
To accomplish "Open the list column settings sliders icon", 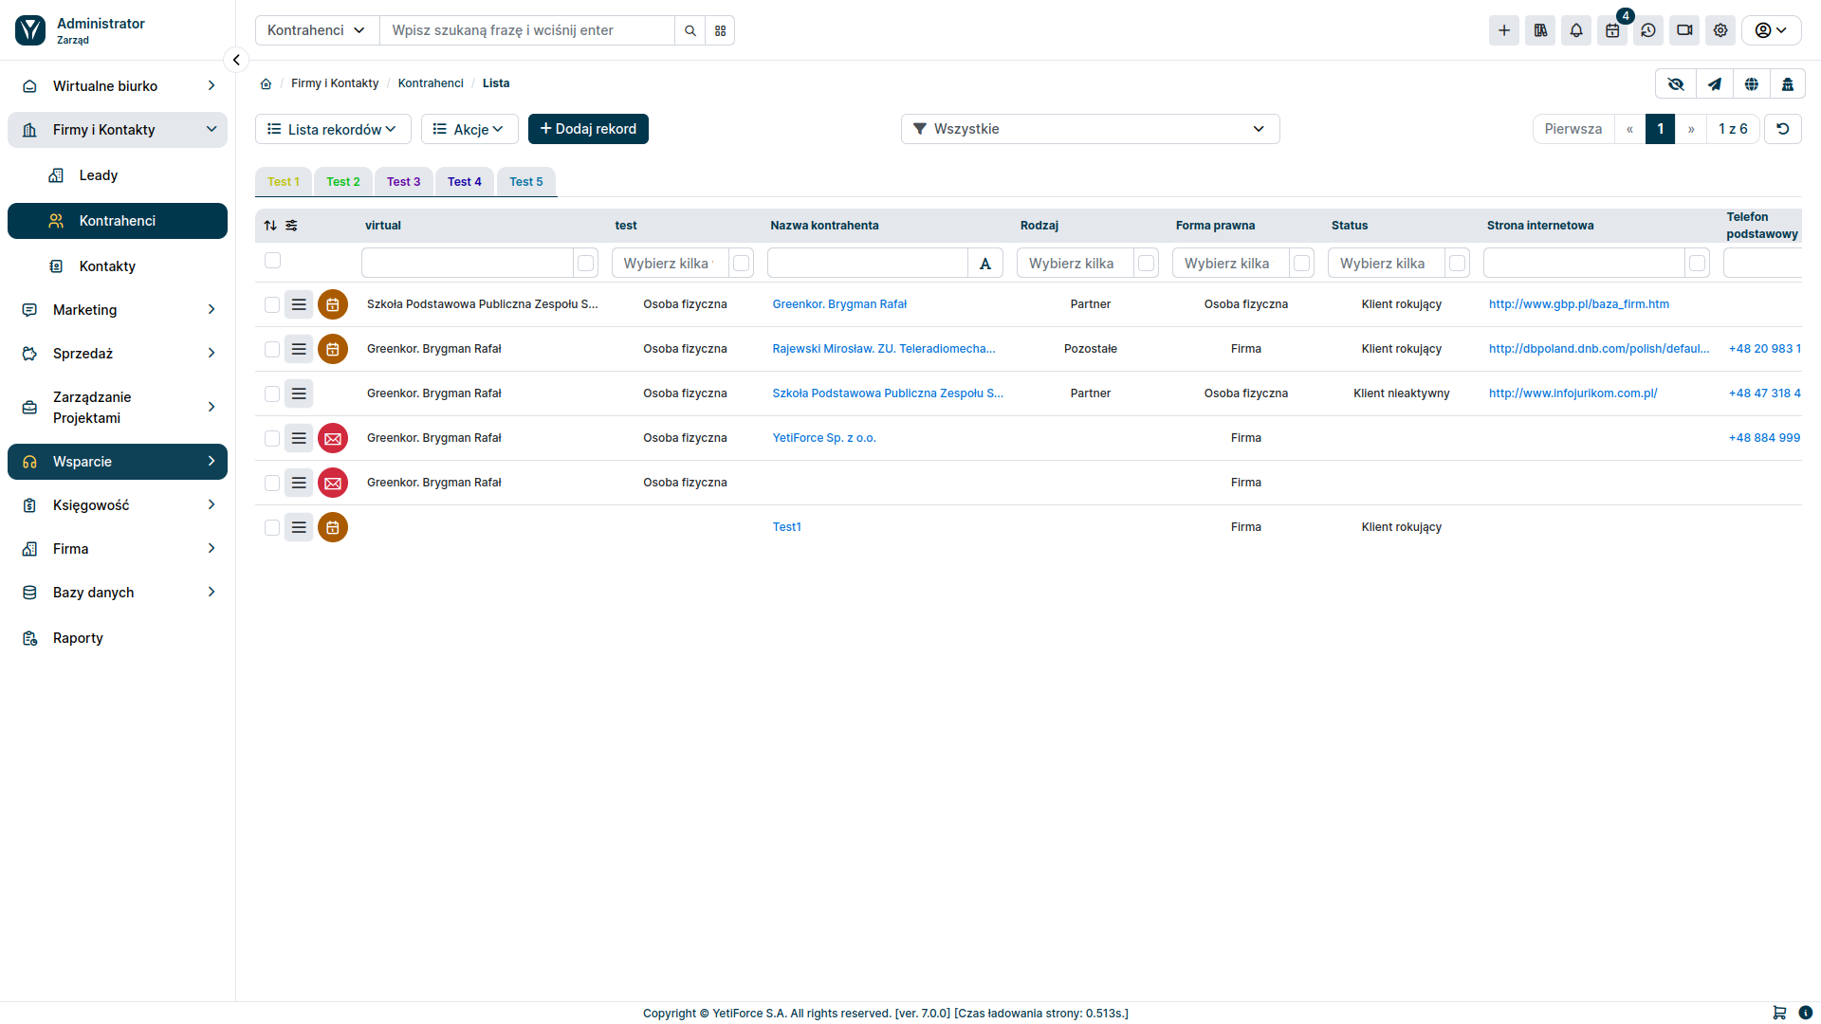I will click(x=291, y=226).
